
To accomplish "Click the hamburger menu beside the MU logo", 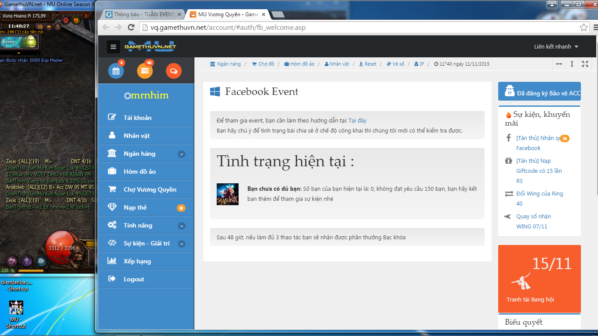I will [113, 46].
